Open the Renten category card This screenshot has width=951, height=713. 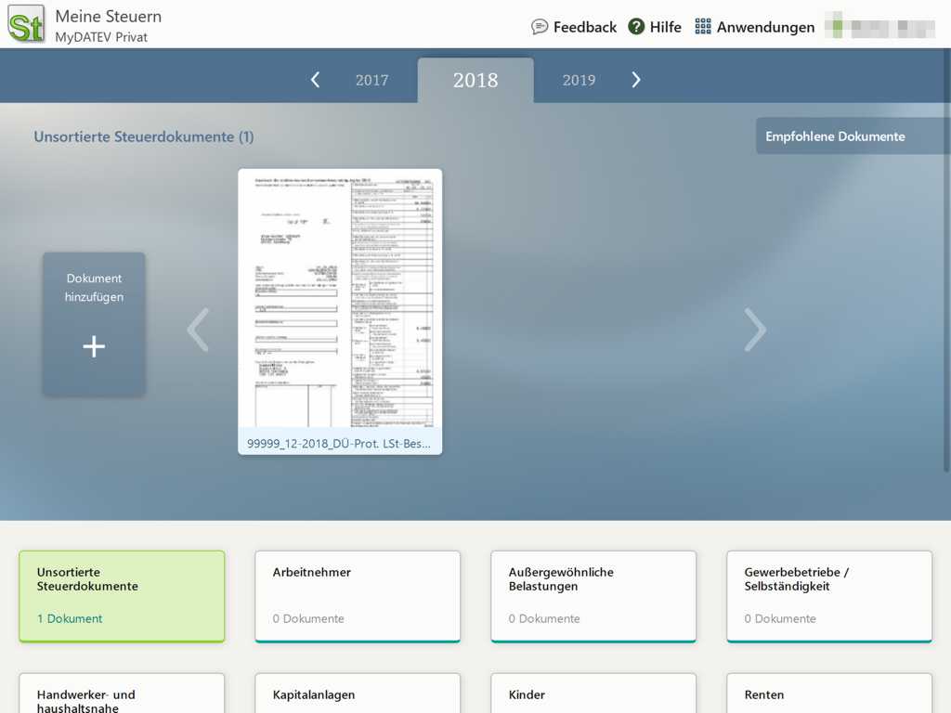point(829,693)
